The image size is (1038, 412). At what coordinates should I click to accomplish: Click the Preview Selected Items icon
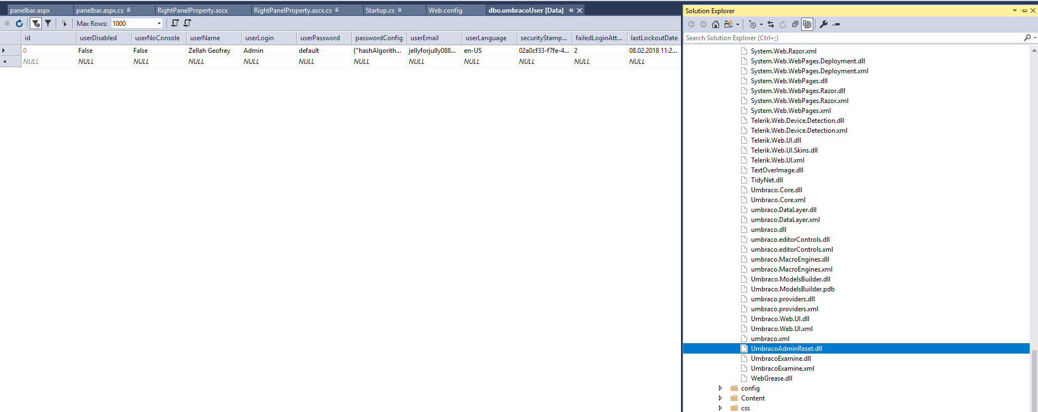[836, 24]
